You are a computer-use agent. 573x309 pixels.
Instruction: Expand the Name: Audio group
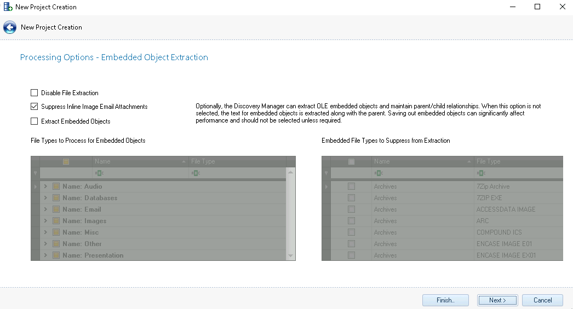click(x=45, y=186)
